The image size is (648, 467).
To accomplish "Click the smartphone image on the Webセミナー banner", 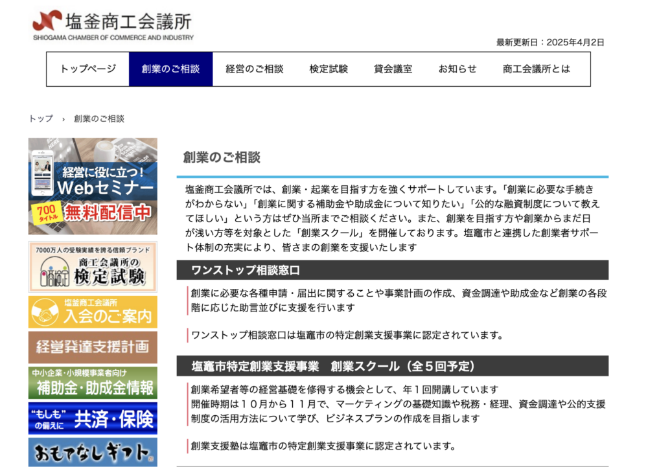I will tap(42, 172).
